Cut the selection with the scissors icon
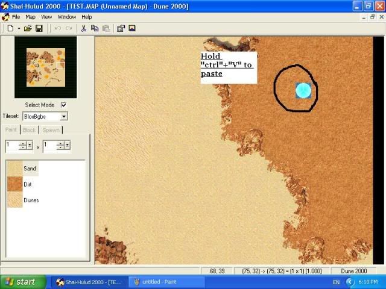The width and height of the screenshot is (386, 289). click(x=83, y=28)
